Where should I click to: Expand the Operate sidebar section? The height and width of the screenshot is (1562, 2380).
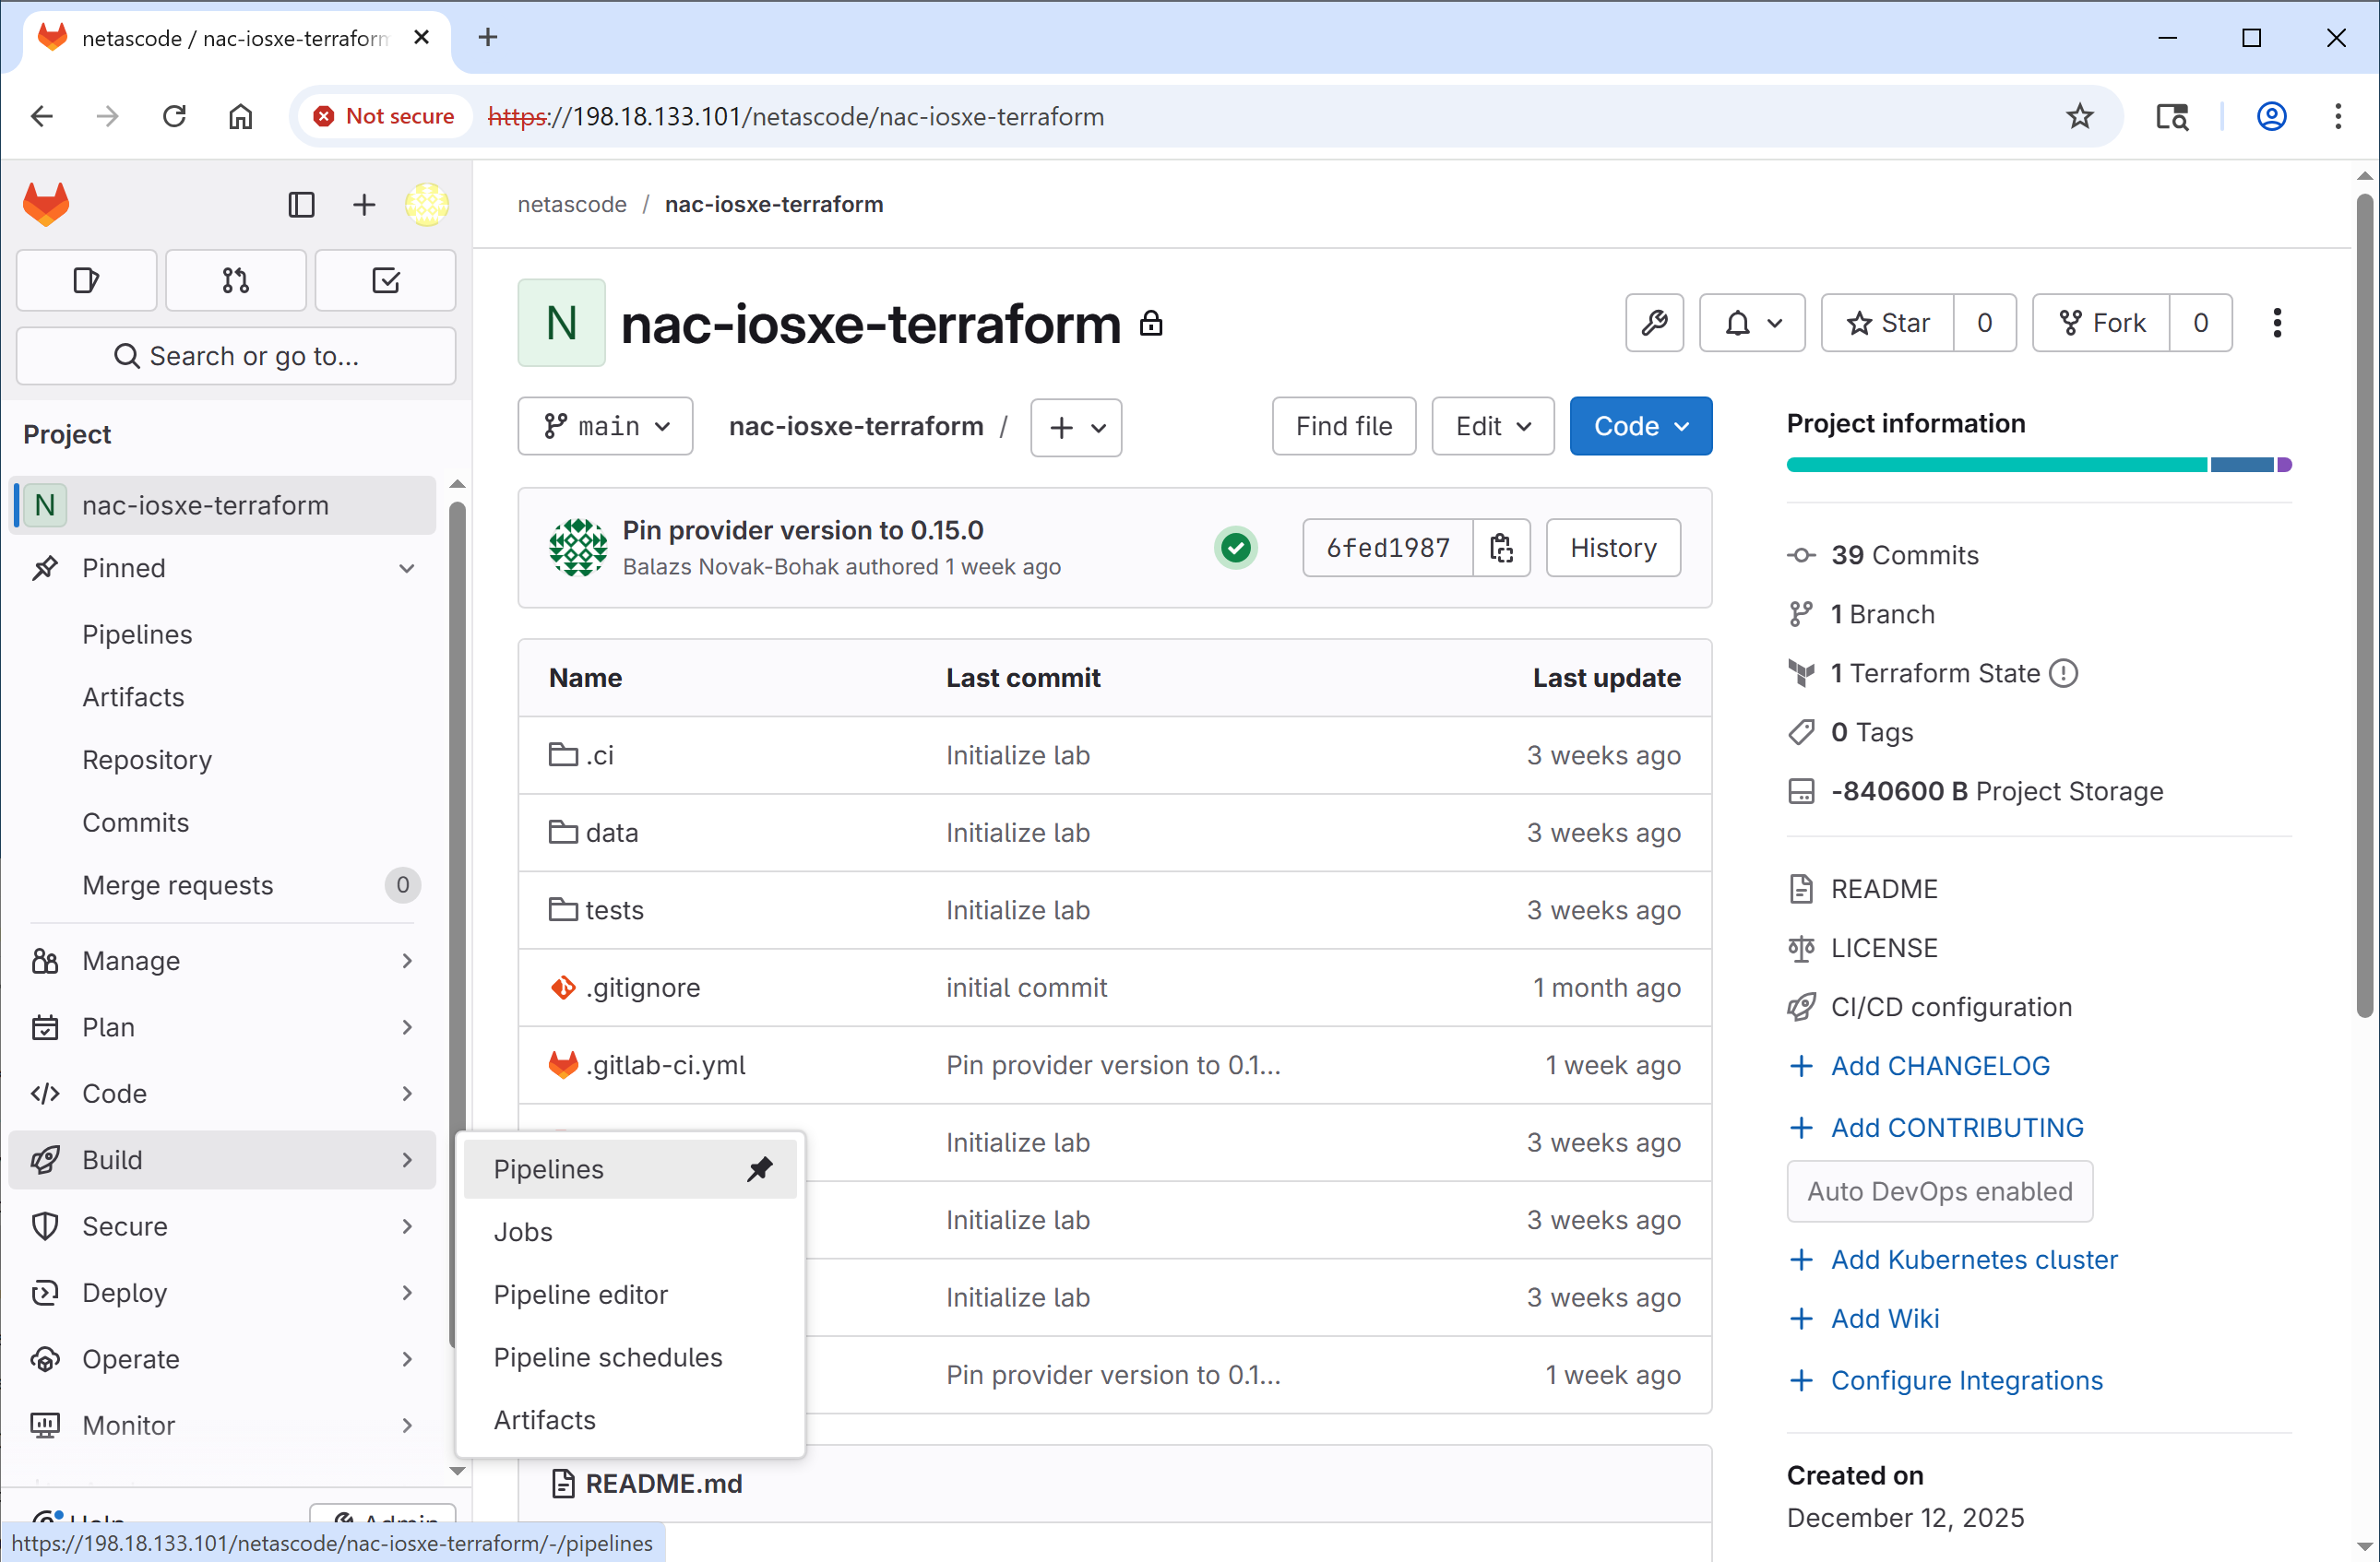[x=222, y=1360]
